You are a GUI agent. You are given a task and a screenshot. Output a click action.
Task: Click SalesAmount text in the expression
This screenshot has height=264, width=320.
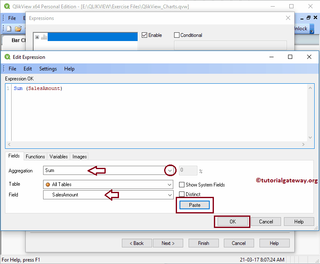[44, 88]
